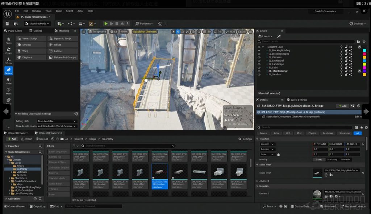This screenshot has height=214, width=371.
Task: Open the level summon pencil icon in Levels
Action: click(279, 36)
